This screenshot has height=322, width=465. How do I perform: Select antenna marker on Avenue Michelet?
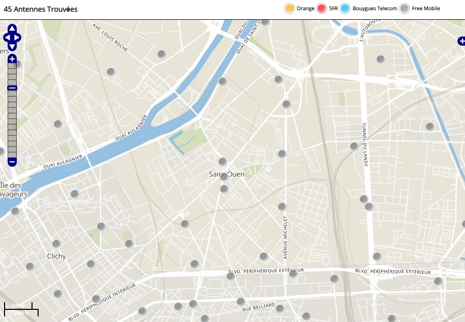click(282, 207)
